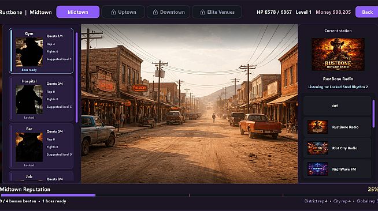The height and width of the screenshot is (211, 378).
Task: Open the locked Elite Venues tab
Action: [217, 12]
